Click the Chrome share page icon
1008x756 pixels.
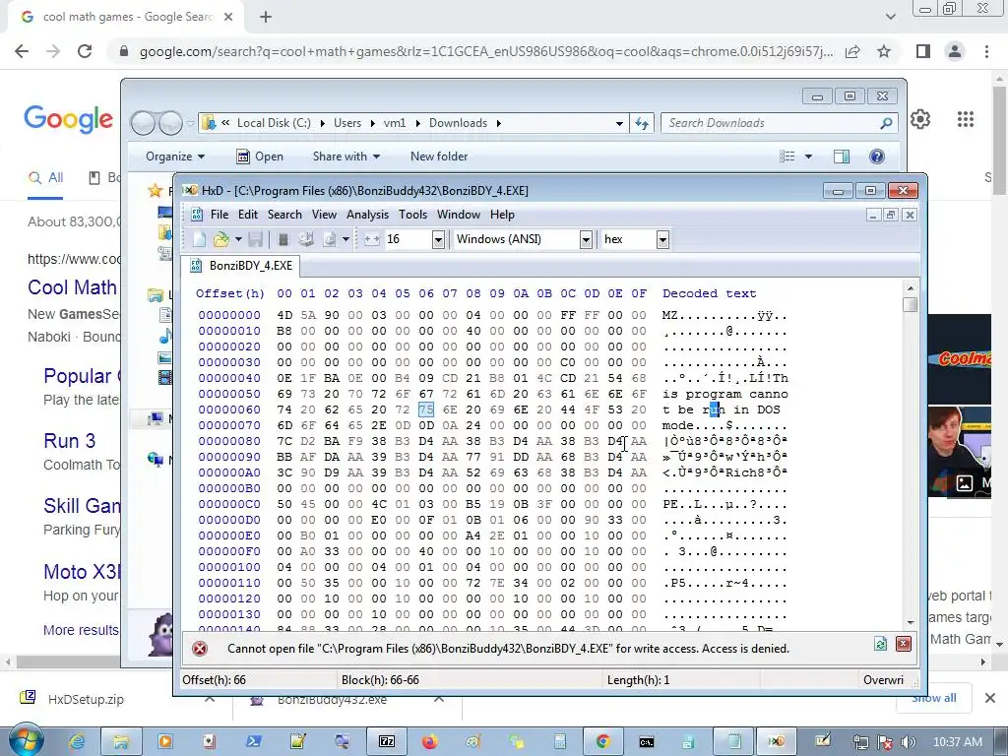coord(852,51)
